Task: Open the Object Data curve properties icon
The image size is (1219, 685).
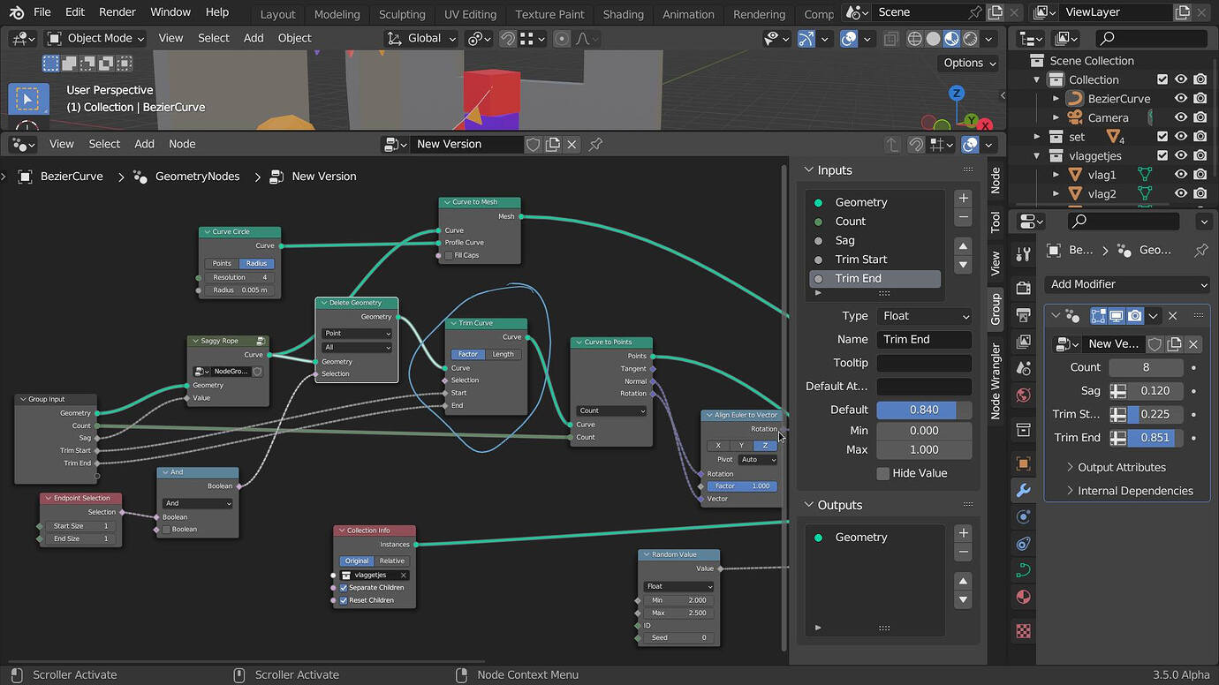Action: 1024,569
